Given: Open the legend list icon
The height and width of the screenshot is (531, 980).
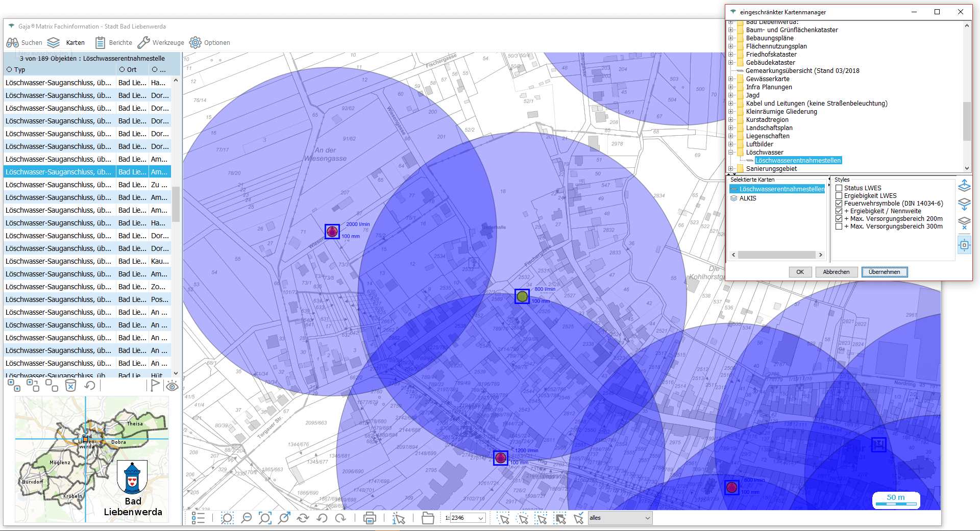Looking at the screenshot, I should point(198,518).
